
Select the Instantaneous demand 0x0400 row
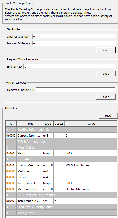pyautogui.click(x=61, y=201)
